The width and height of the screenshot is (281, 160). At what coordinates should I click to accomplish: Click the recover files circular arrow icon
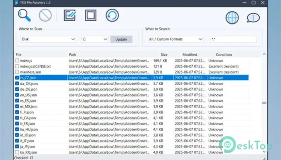point(112,15)
